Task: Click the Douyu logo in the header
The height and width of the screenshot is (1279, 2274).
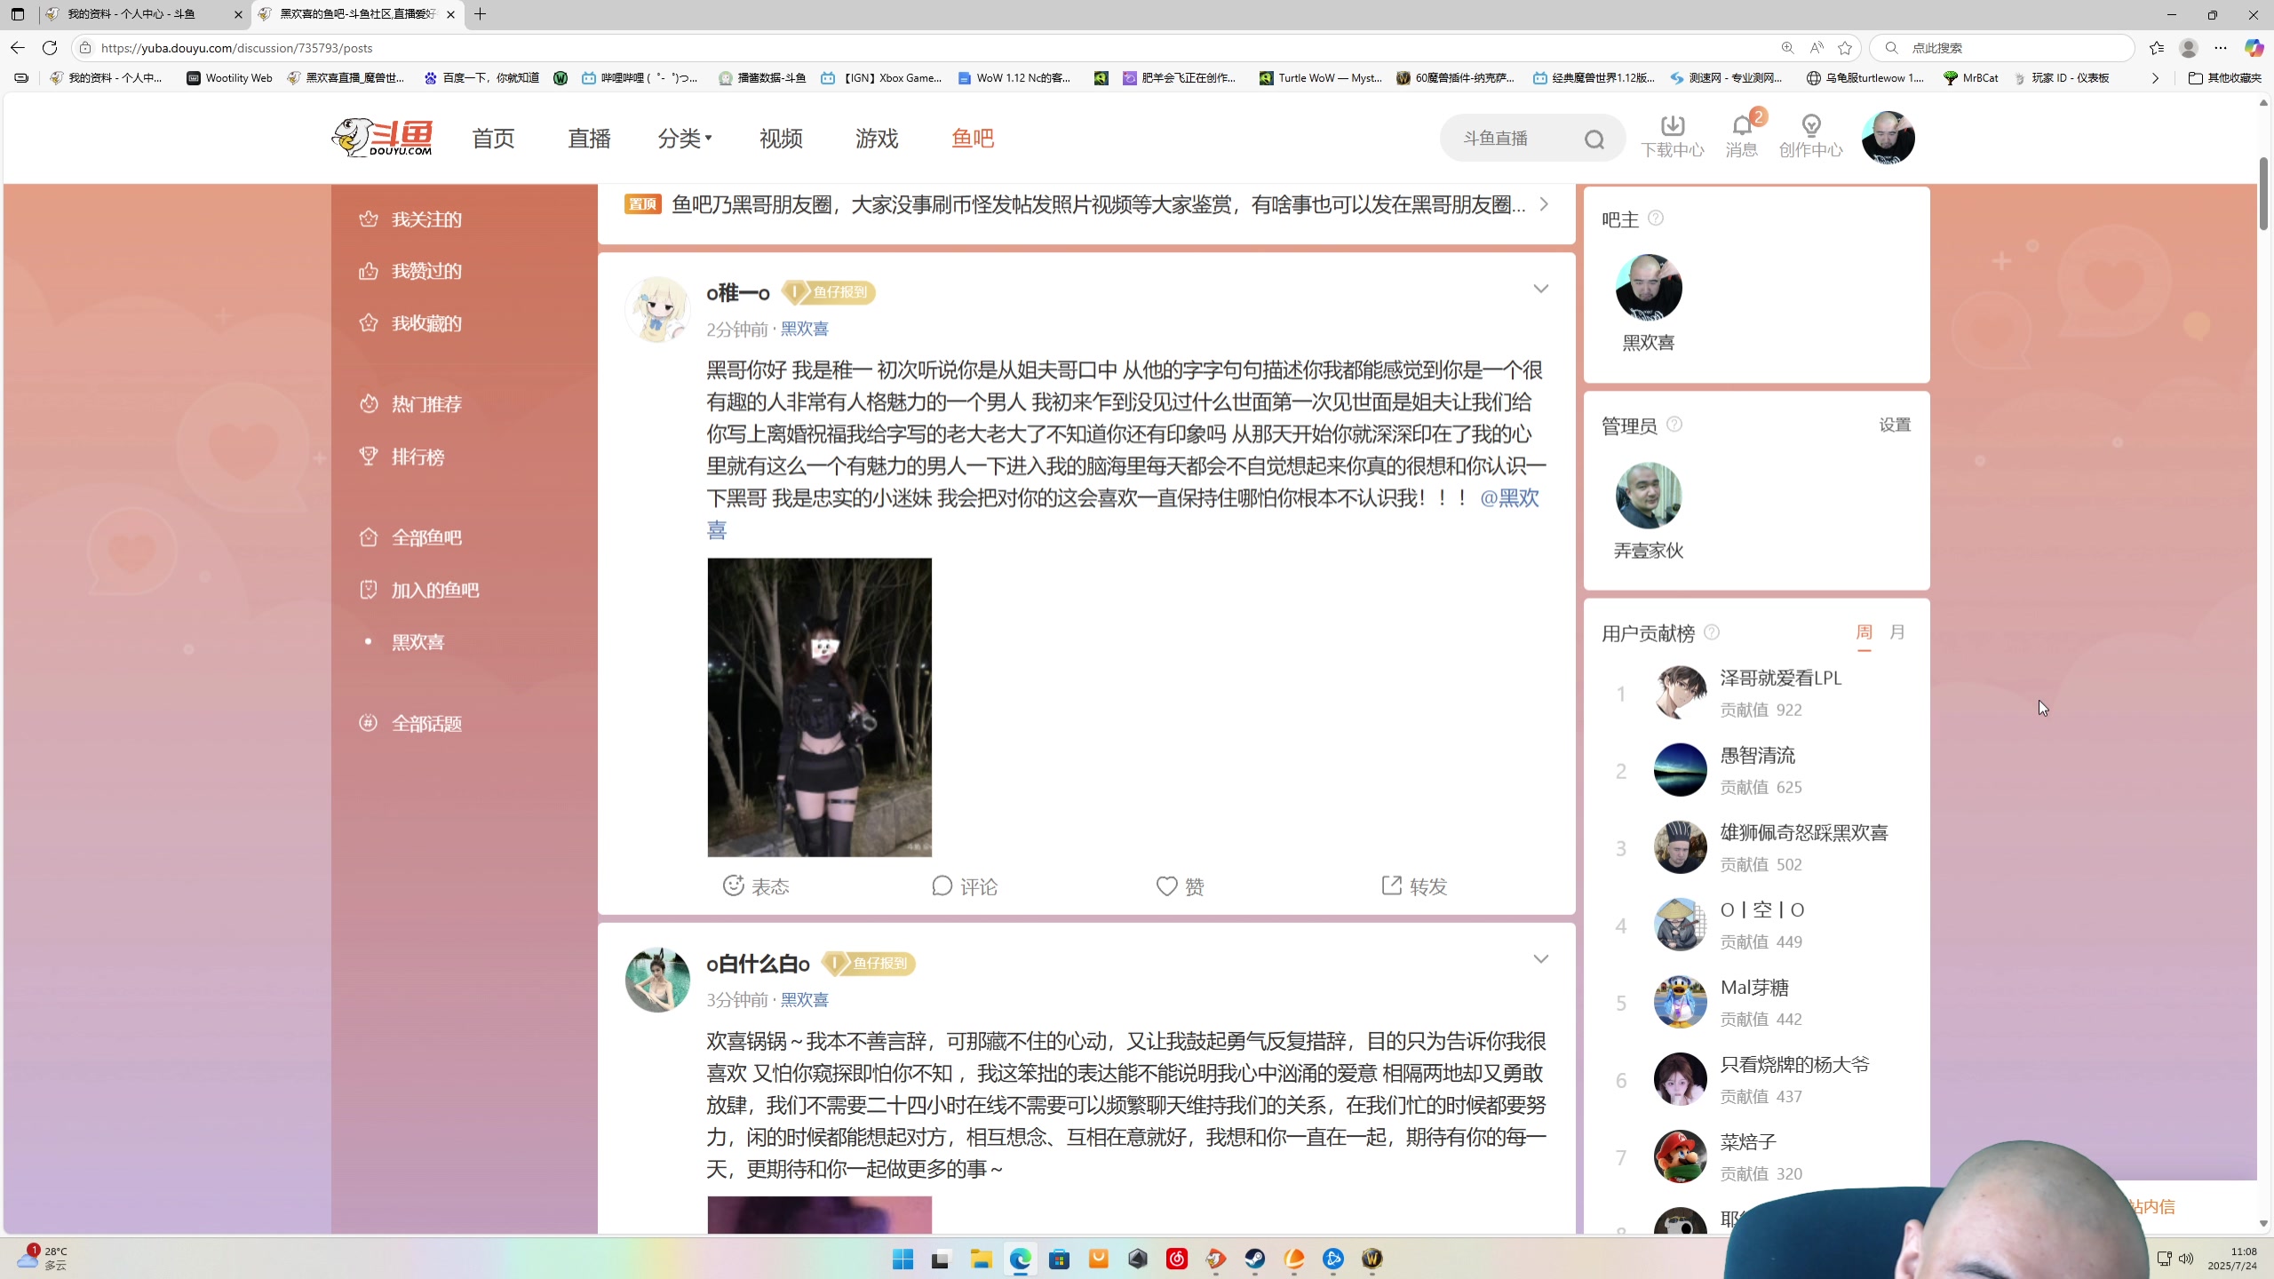Action: (x=382, y=138)
